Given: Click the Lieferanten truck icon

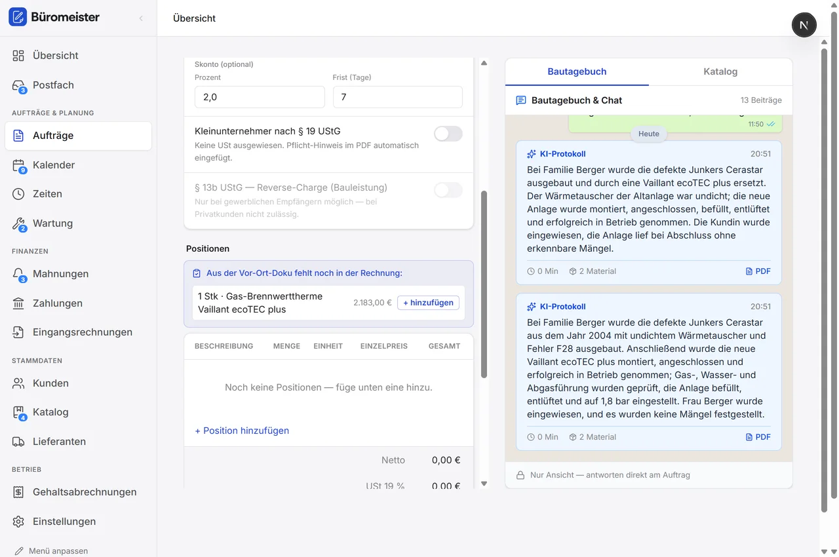Looking at the screenshot, I should 18,442.
